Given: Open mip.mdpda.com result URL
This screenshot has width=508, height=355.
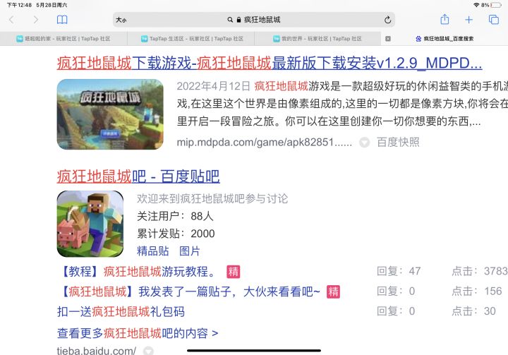Looking at the screenshot, I should click(x=264, y=143).
